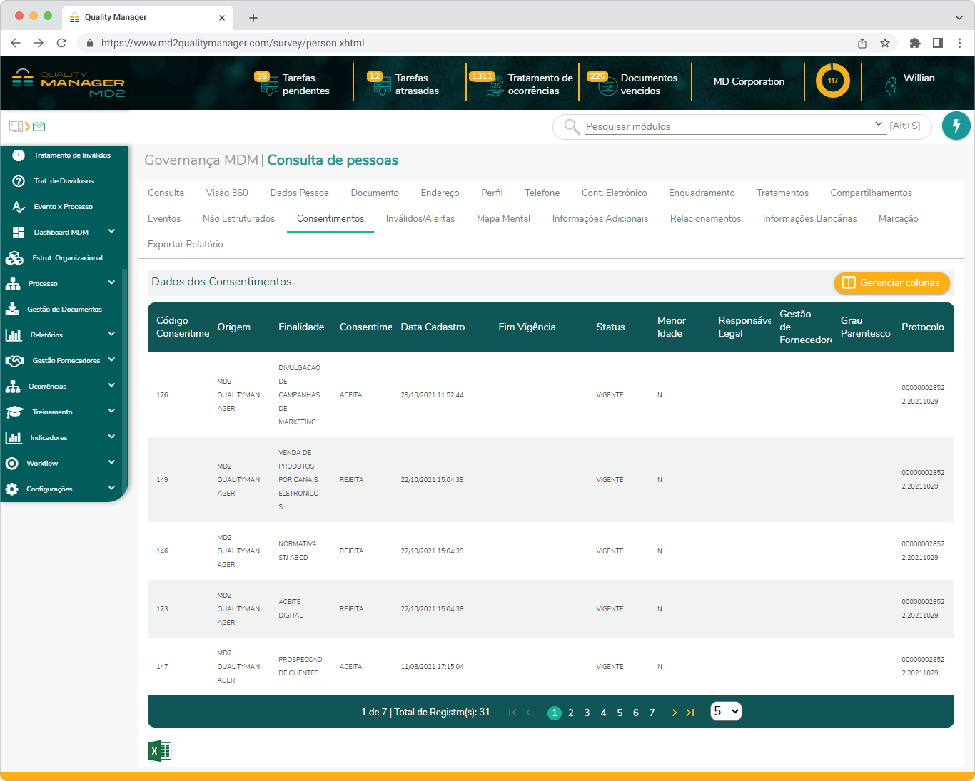Switch to the Visão 360 tab
Image resolution: width=975 pixels, height=781 pixels.
pos(227,193)
